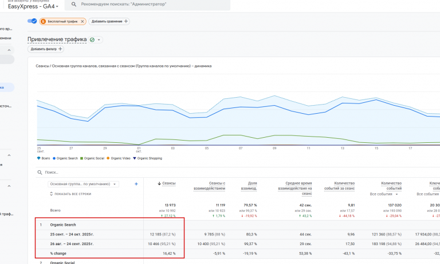Image resolution: width=440 pixels, height=264 pixels.
Task: Expand the Все события dropdown under Количество событий
Action: point(384,194)
